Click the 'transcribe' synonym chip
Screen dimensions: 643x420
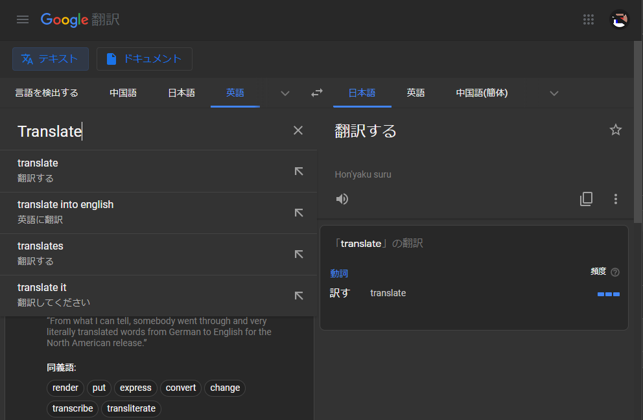[73, 408]
